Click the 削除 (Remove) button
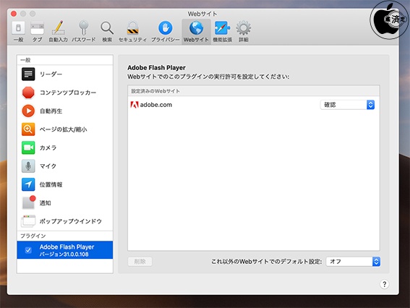The height and width of the screenshot is (308, 410). pos(140,262)
